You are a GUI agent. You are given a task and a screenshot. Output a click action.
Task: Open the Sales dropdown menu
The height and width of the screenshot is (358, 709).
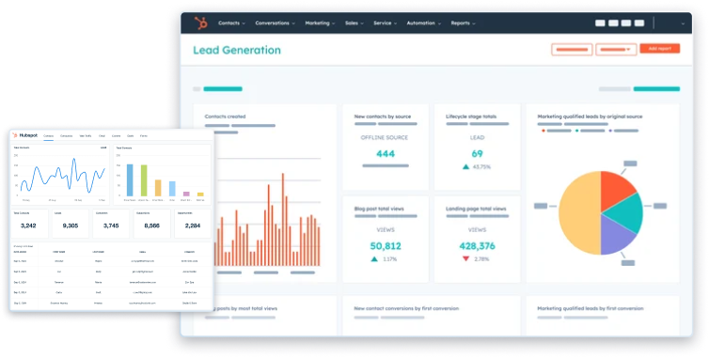click(354, 23)
